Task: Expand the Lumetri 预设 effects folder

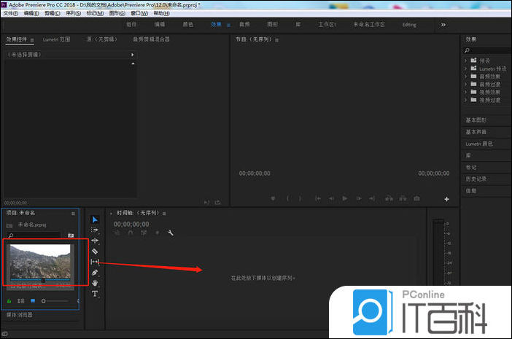Action: point(465,68)
